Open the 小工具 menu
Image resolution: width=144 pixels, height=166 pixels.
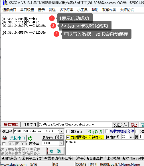82,10
